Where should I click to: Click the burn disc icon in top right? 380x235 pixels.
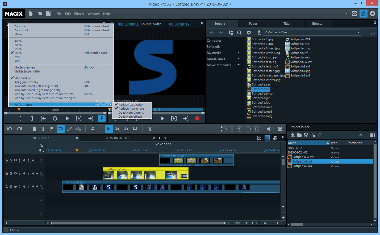[x=373, y=14]
